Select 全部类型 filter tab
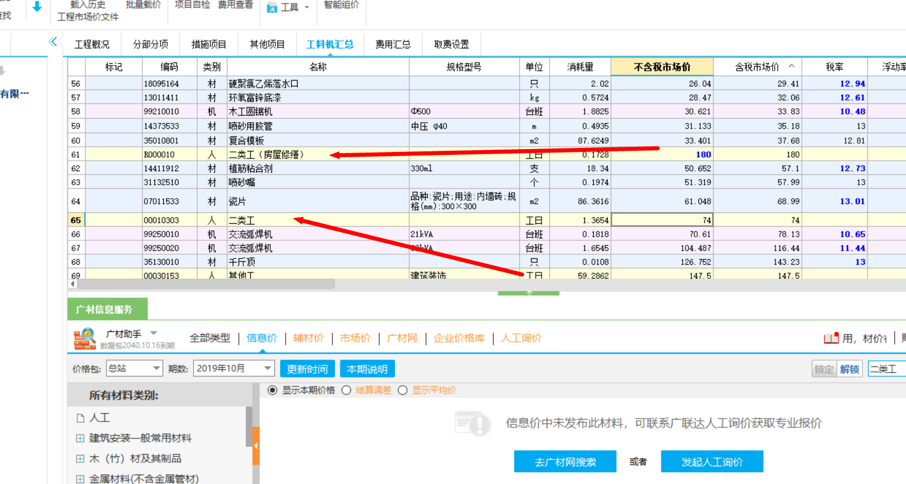The height and width of the screenshot is (484, 906). pyautogui.click(x=210, y=338)
